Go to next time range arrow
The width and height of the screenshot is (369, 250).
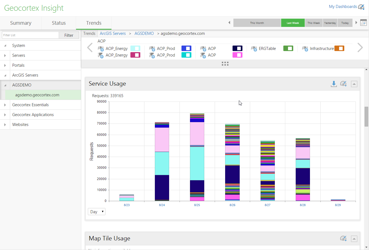356,23
